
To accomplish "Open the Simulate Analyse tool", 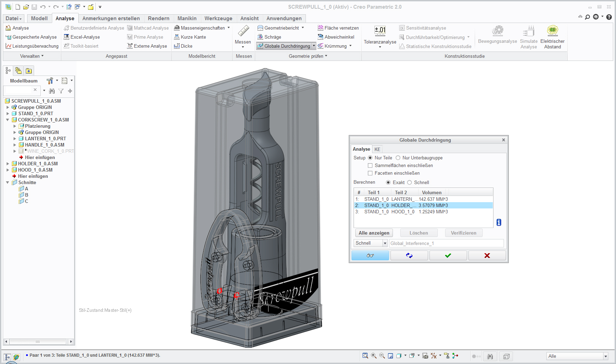I will (x=529, y=37).
